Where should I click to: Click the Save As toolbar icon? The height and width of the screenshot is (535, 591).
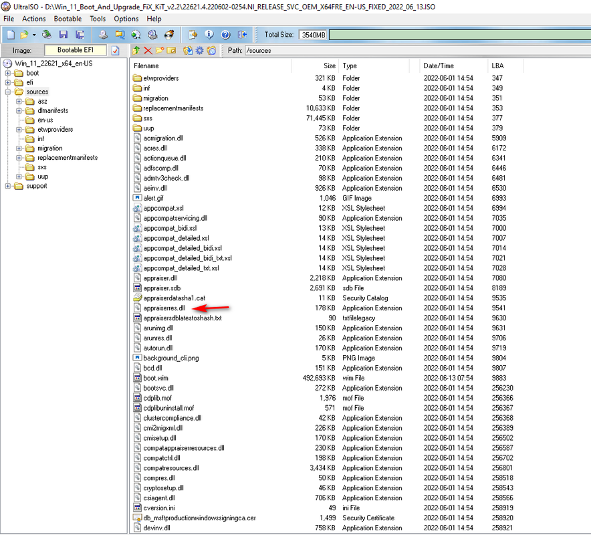point(80,35)
